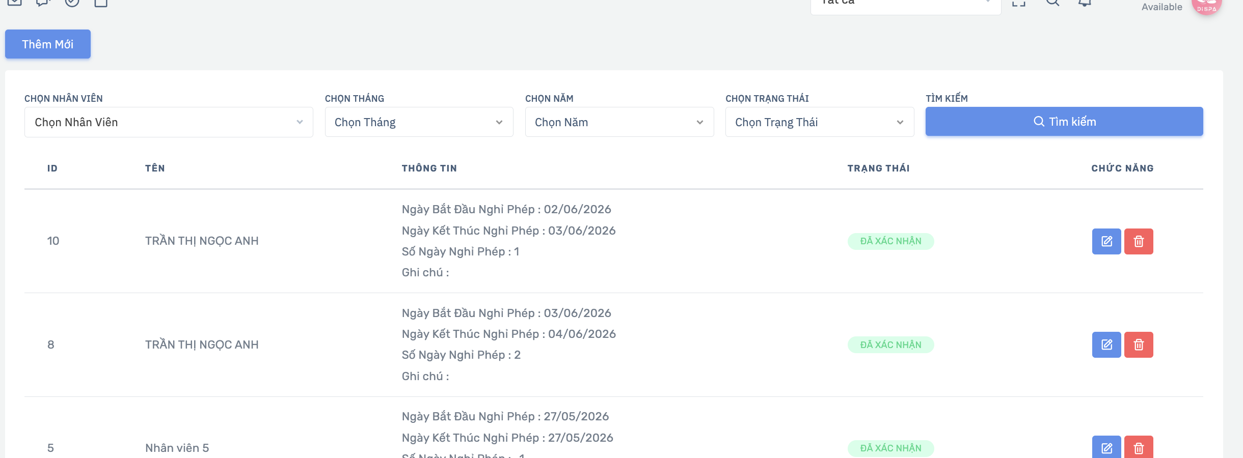Click the TRẠNG THÁI column header
1243x458 pixels.
point(878,168)
